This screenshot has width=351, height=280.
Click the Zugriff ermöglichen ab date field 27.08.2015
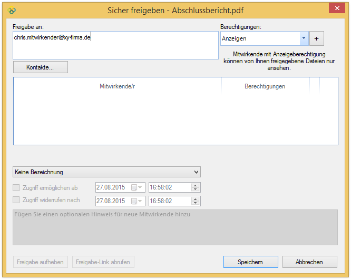coord(121,187)
